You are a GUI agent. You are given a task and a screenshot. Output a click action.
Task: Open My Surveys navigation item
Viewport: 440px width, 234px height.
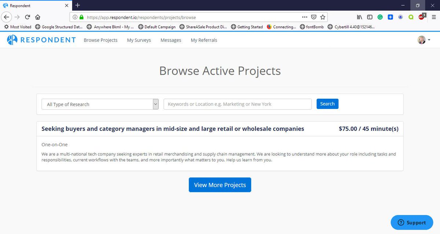point(139,40)
